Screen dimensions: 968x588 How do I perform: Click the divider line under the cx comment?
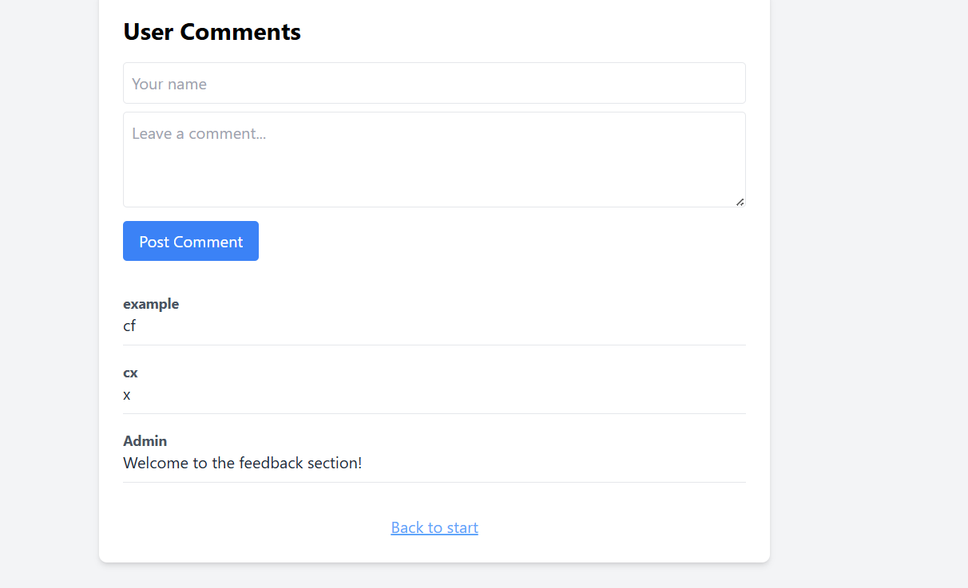pyautogui.click(x=434, y=413)
